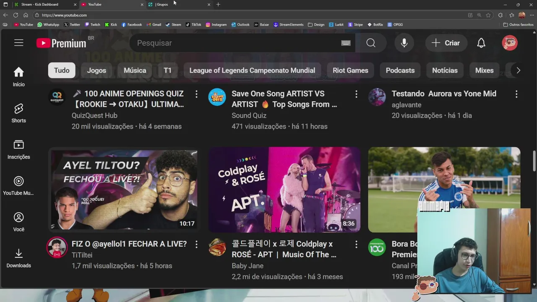Reload the page in browser toolbar
This screenshot has height=302, width=537.
16,15
